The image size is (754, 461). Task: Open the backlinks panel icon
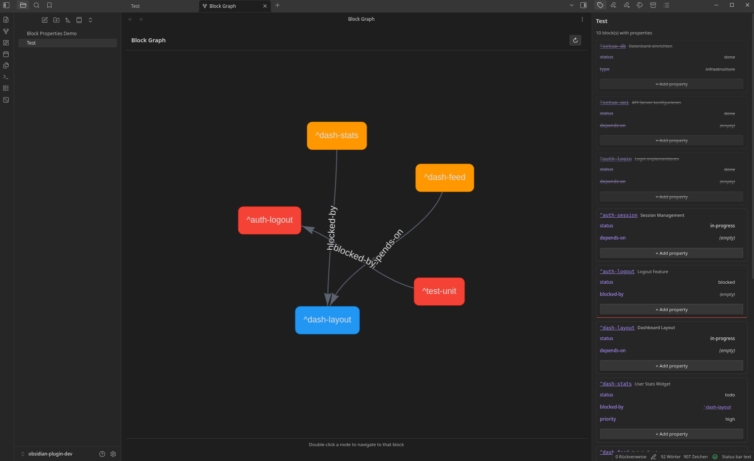coord(613,5)
